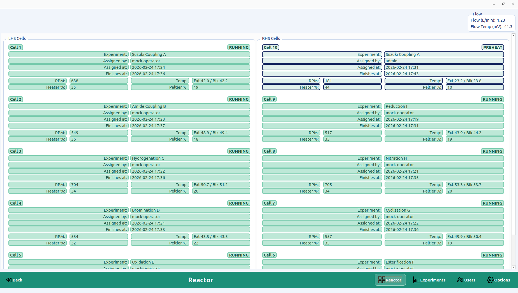Click Cell 8 temperature field Ext 53.3
This screenshot has width=518, height=293.
(475, 185)
